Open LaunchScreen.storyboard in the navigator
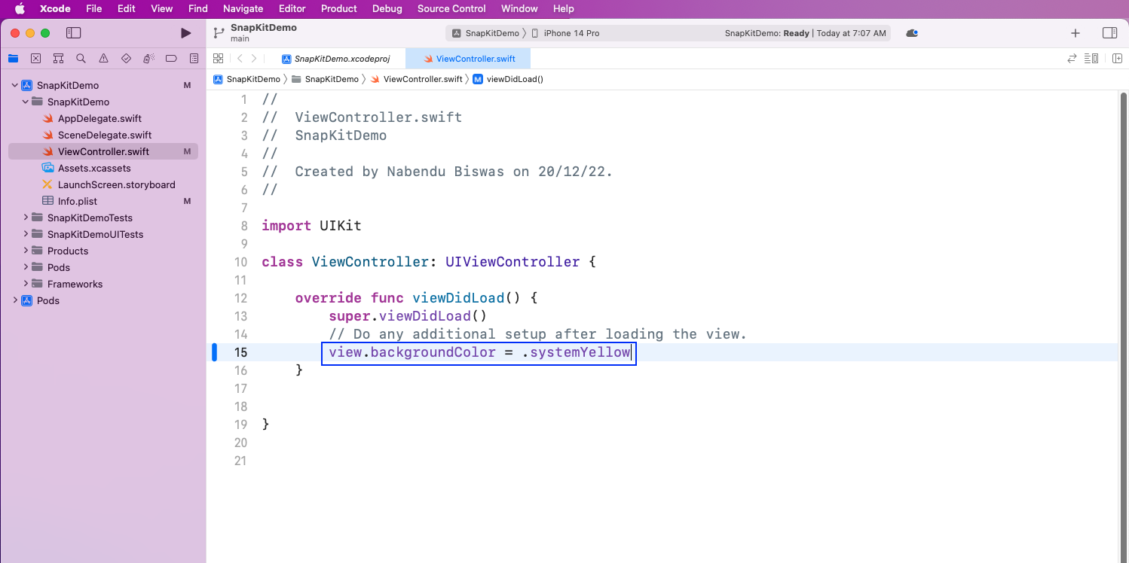 [116, 184]
